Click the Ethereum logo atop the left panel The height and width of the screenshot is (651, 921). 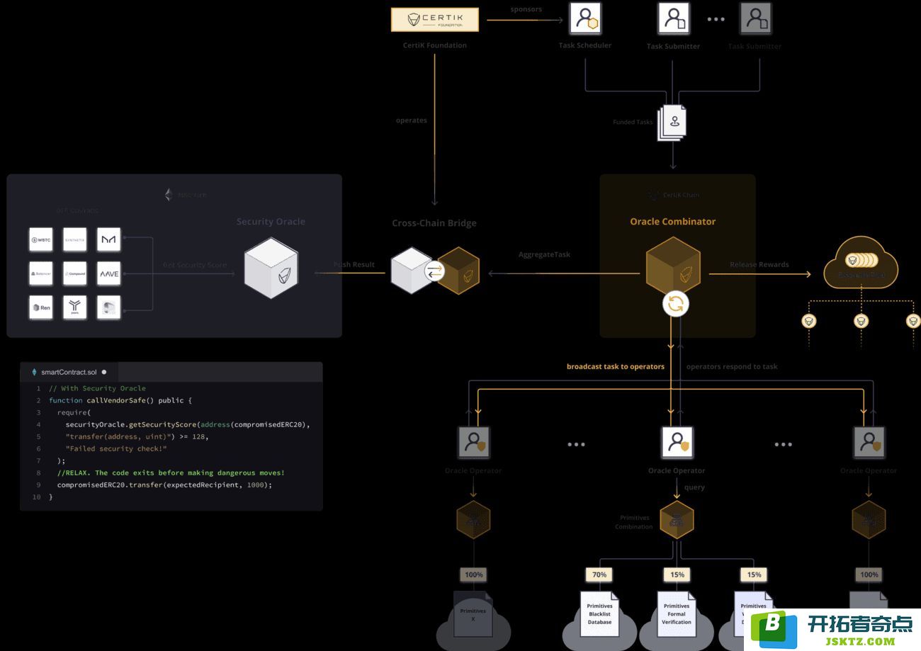[169, 195]
